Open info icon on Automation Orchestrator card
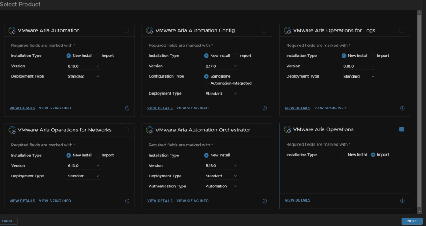This screenshot has height=226, width=426. (265, 201)
